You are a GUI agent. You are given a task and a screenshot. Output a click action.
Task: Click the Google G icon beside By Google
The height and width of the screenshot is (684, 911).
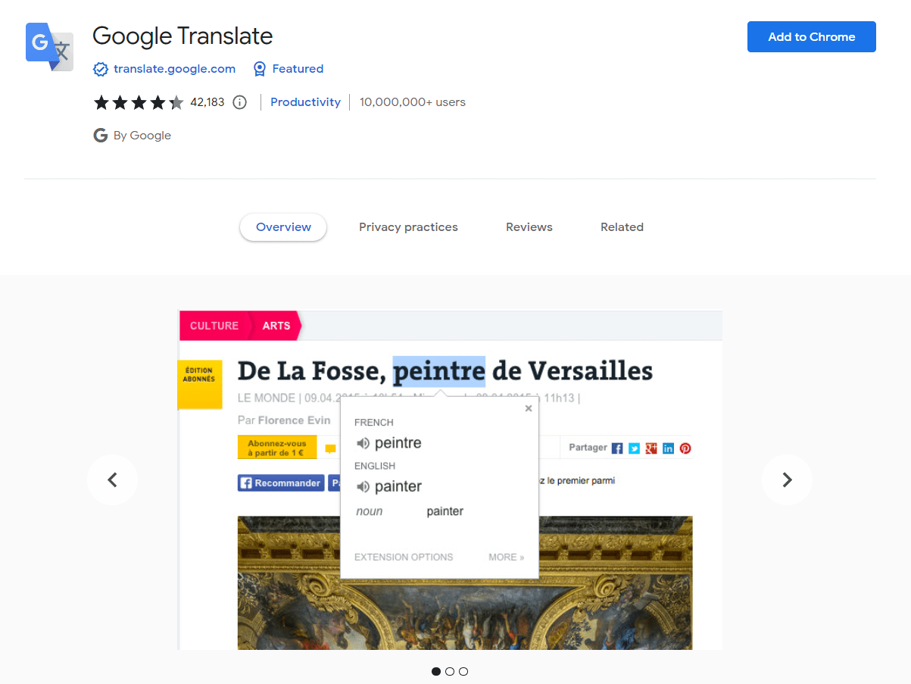(x=100, y=135)
